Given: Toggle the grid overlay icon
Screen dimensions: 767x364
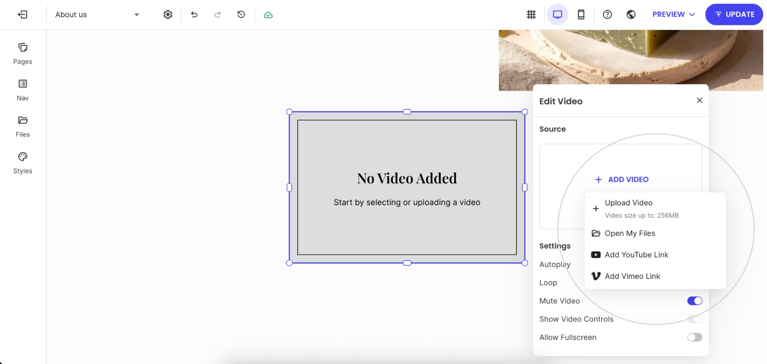Looking at the screenshot, I should [x=531, y=15].
